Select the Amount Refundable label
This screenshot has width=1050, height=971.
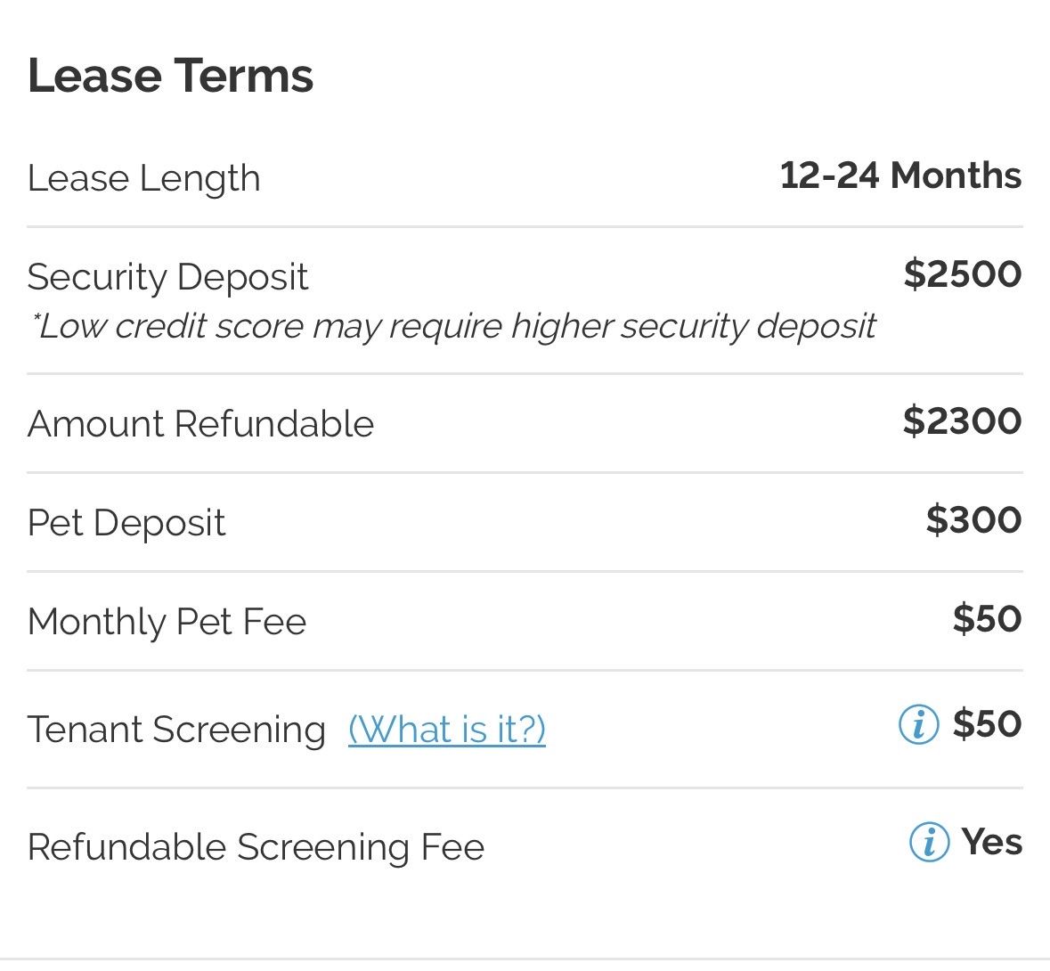tap(200, 424)
